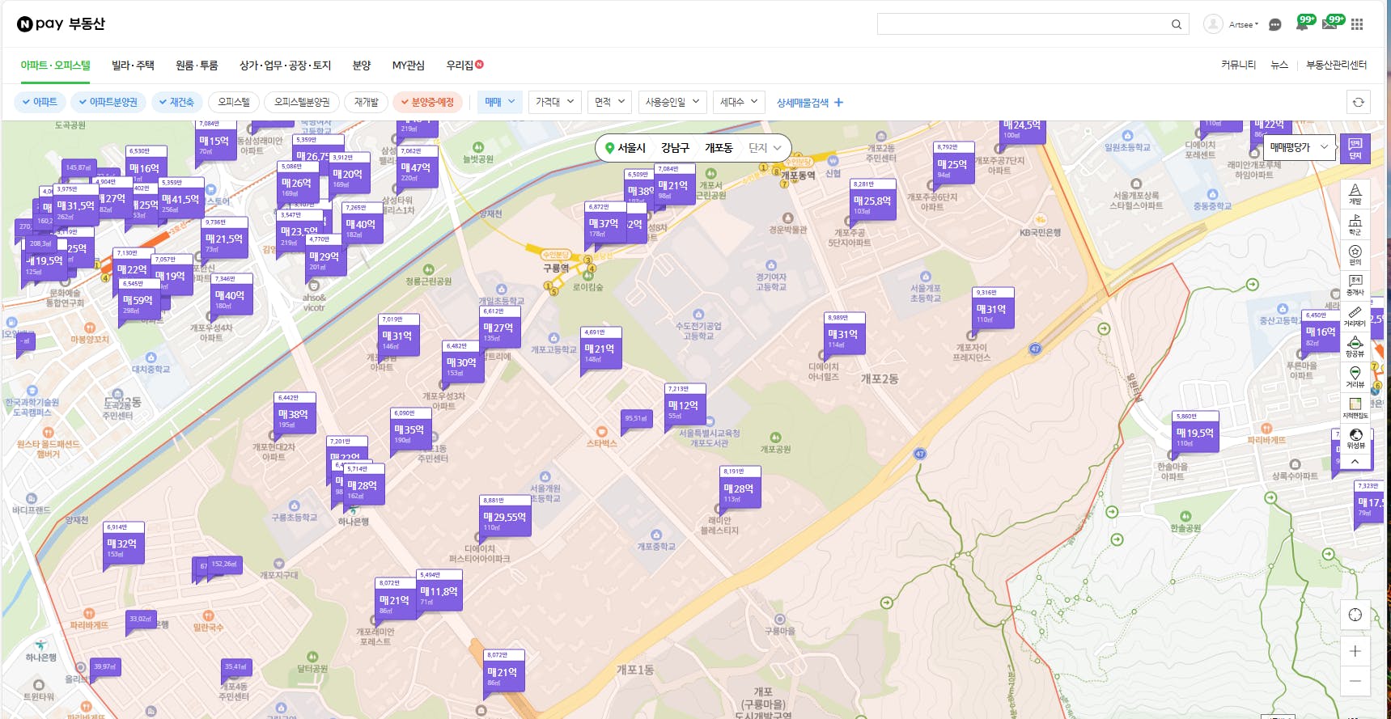This screenshot has width=1391, height=719.
Task: Open the chat talk icon
Action: point(1275,24)
